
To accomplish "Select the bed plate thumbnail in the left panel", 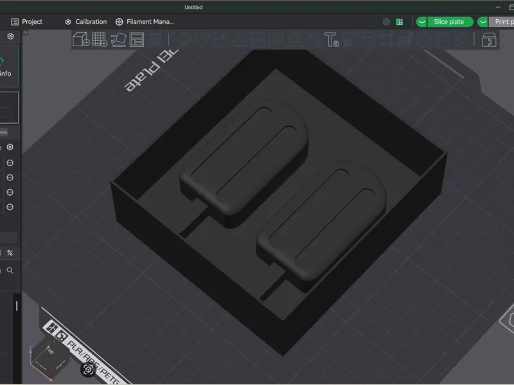I will pyautogui.click(x=9, y=108).
